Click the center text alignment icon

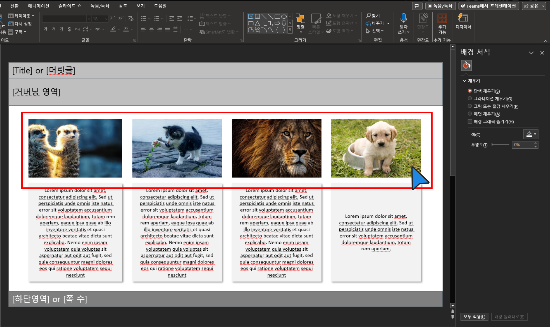tap(151, 29)
